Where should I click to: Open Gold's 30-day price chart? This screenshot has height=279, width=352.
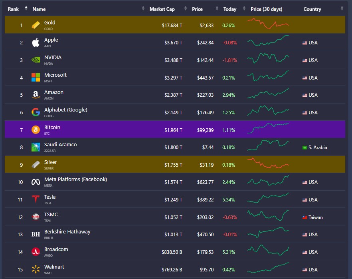268,23
